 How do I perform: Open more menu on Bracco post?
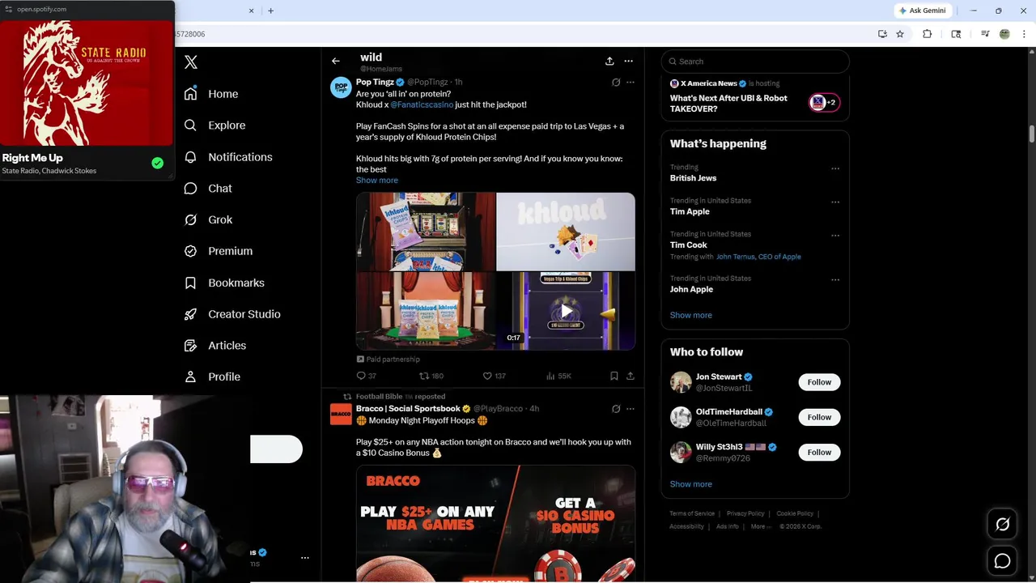click(x=631, y=409)
